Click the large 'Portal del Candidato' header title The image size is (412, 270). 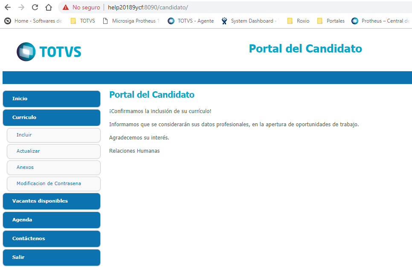click(305, 49)
